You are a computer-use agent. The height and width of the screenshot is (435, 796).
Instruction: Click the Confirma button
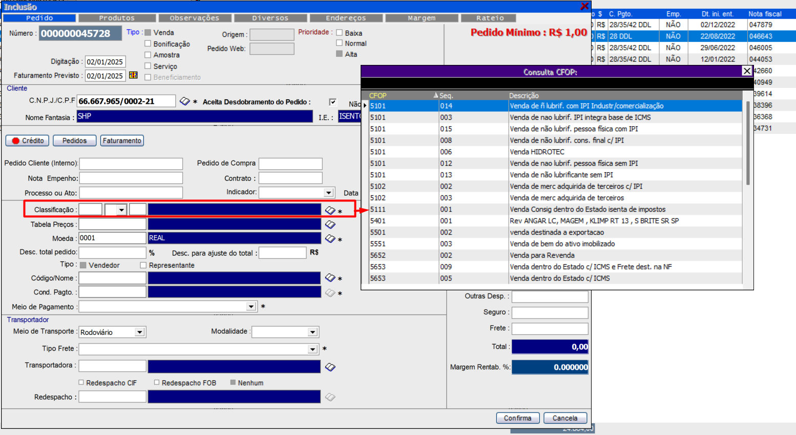(x=517, y=418)
